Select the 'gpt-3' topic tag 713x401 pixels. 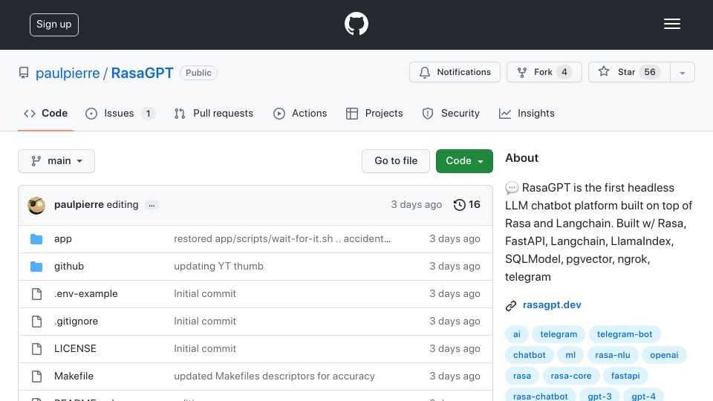[599, 396]
